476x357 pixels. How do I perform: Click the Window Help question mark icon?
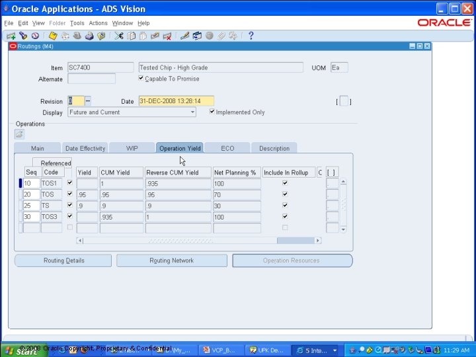(251, 36)
